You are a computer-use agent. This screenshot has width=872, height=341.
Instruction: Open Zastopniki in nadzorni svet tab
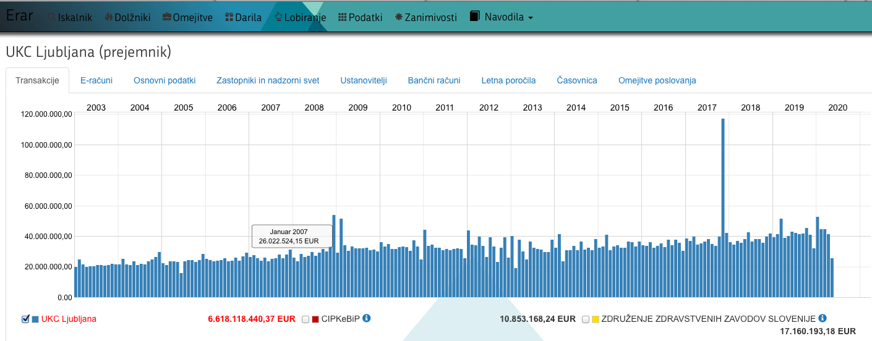[x=268, y=80]
